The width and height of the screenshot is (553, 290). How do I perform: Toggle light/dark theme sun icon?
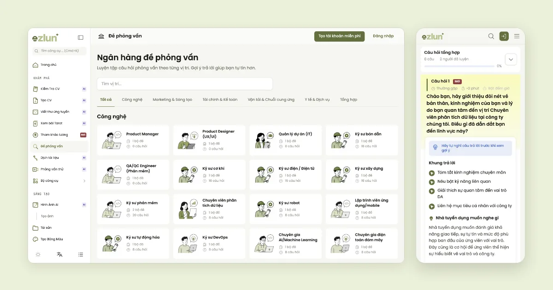click(x=38, y=255)
